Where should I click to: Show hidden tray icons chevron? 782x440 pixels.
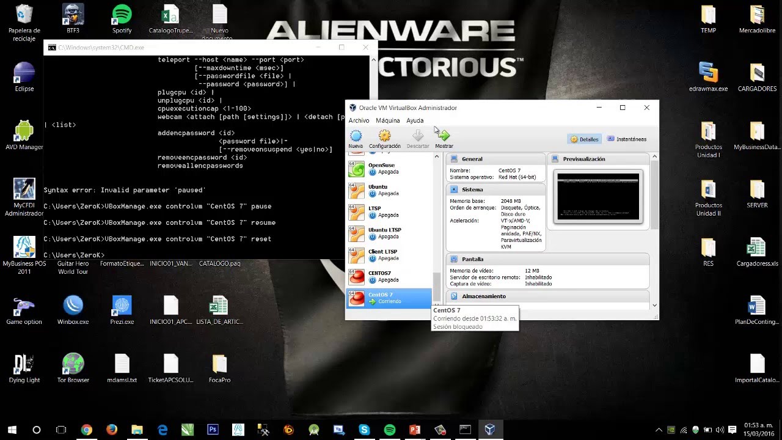(x=659, y=430)
